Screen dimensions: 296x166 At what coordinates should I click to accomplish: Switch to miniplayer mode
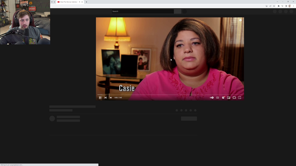(228, 98)
